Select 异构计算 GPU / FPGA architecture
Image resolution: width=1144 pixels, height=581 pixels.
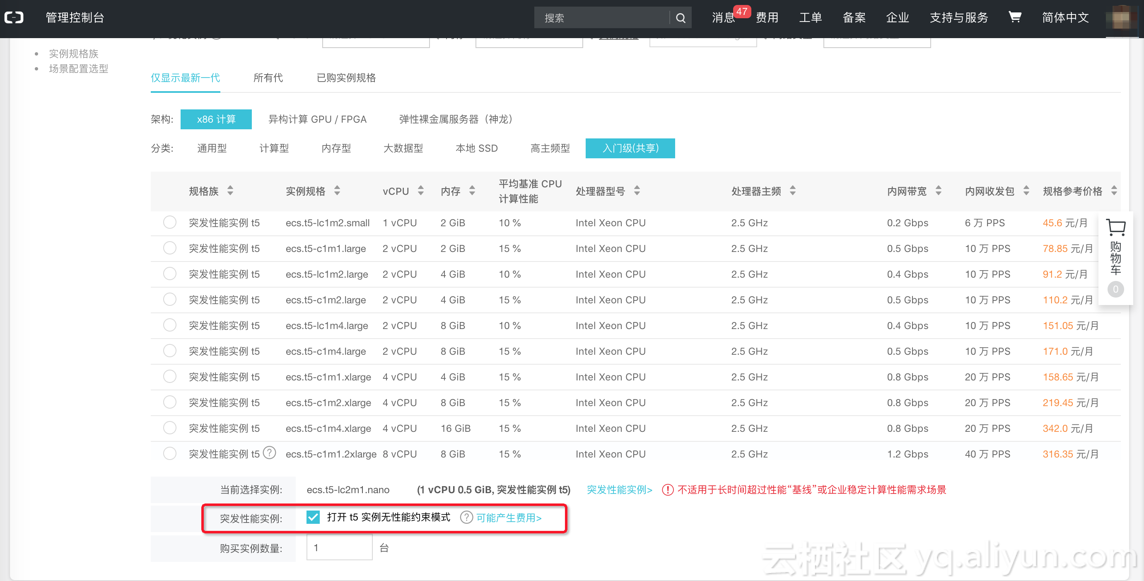[x=317, y=119]
